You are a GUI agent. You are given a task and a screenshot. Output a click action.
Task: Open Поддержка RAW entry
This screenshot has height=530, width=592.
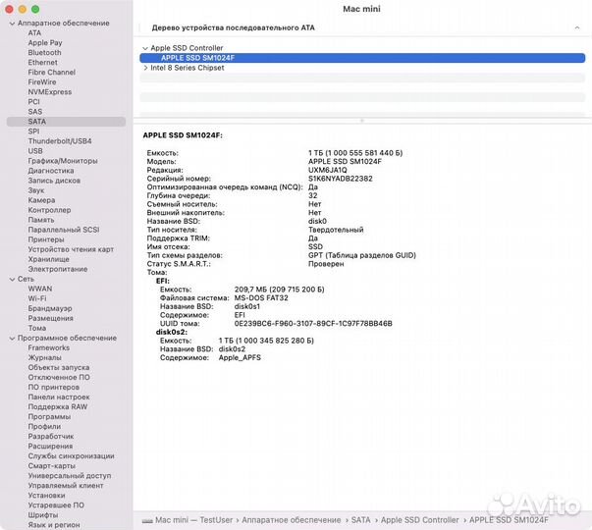(x=57, y=406)
